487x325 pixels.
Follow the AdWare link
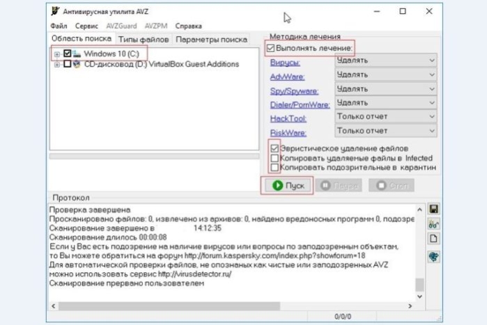[x=287, y=77]
